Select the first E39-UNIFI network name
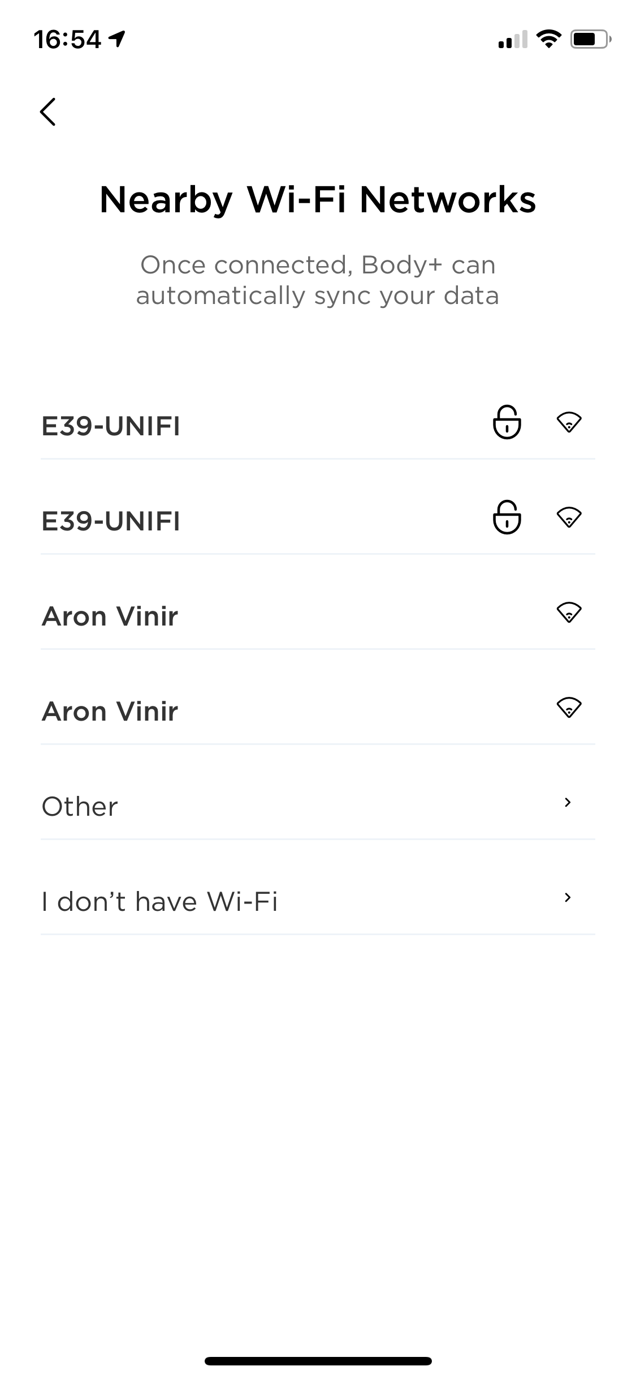This screenshot has width=636, height=1379. click(x=111, y=426)
